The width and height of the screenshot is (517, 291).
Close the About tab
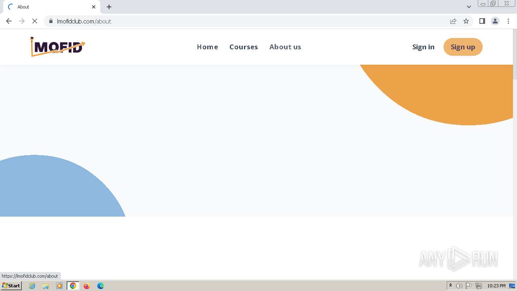click(94, 7)
